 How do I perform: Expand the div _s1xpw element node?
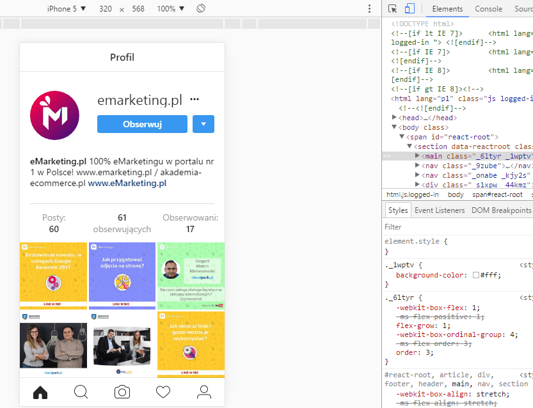coord(417,184)
